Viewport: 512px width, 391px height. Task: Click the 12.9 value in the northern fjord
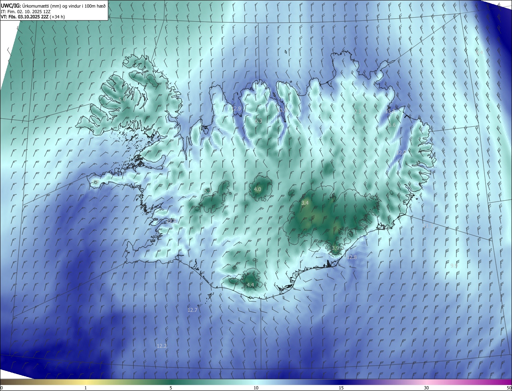tap(237, 108)
